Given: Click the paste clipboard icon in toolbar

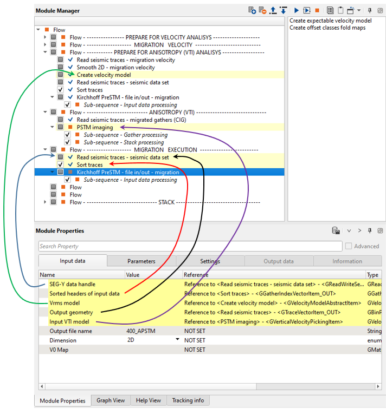Looking at the screenshot, I should point(340,10).
